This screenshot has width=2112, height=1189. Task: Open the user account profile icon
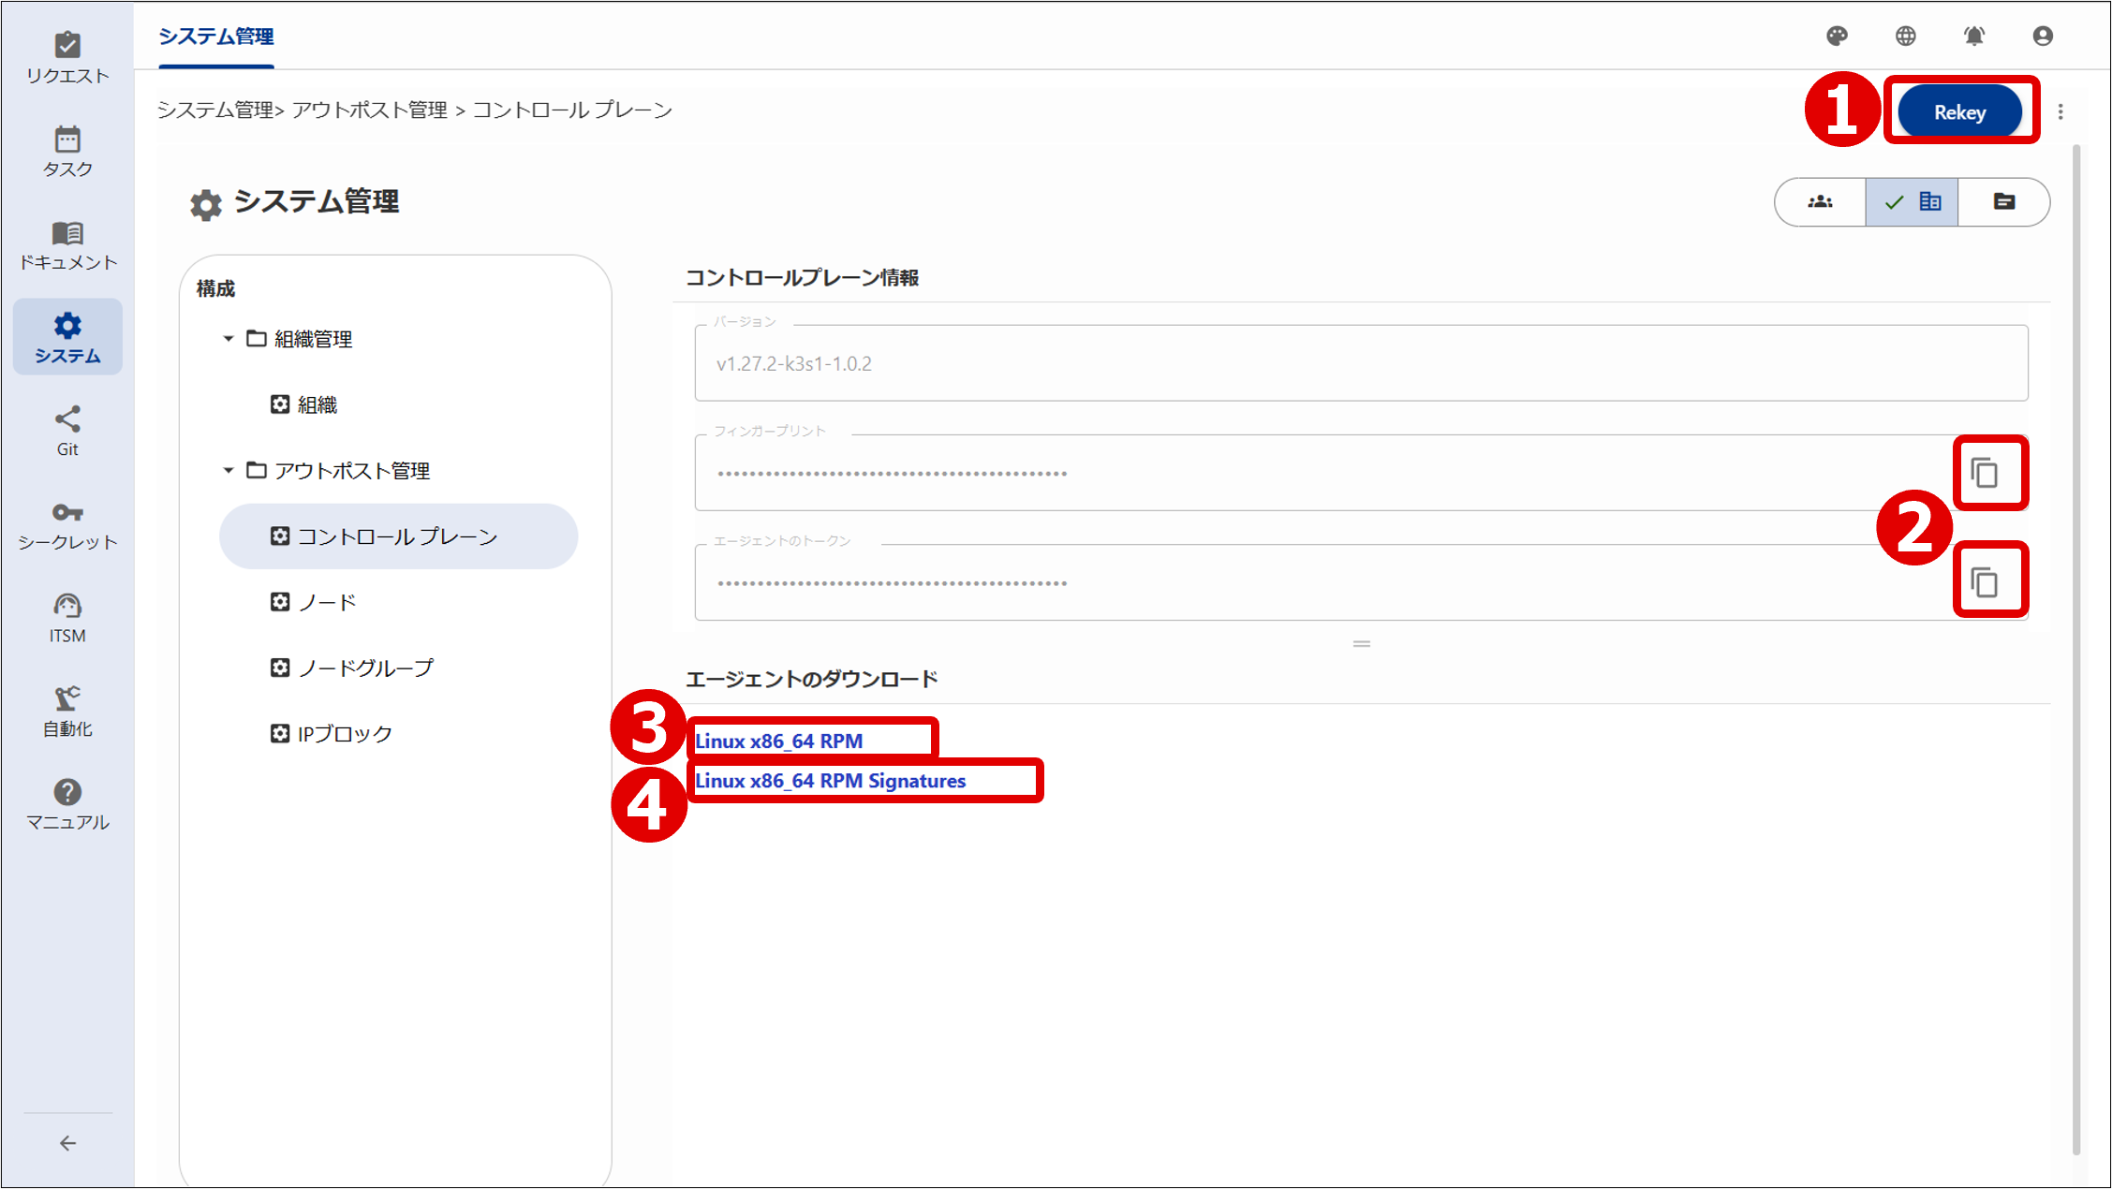coord(2043,37)
